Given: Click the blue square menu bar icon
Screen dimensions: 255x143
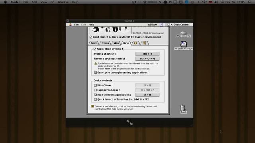Looking at the screenshot, I should 186,2.
